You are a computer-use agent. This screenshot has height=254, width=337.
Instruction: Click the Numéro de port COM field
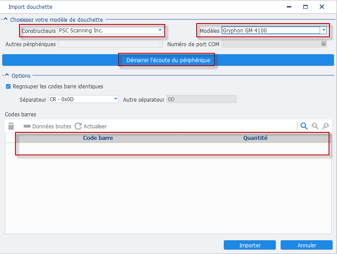[274, 44]
